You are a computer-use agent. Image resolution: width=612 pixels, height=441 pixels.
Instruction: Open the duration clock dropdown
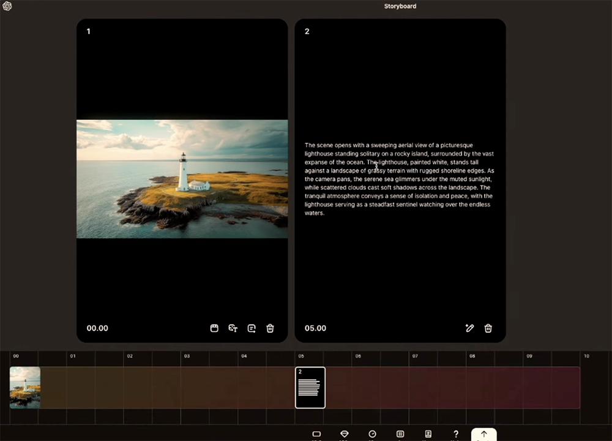tap(372, 434)
